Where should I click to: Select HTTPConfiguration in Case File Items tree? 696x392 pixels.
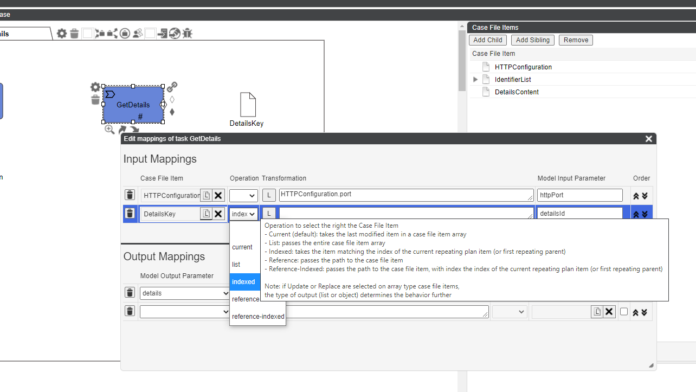click(523, 67)
